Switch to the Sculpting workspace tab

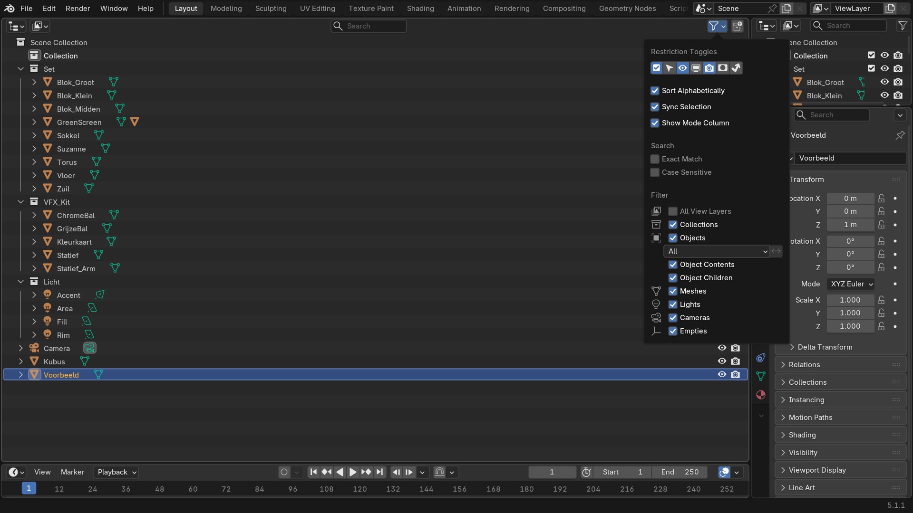[271, 9]
